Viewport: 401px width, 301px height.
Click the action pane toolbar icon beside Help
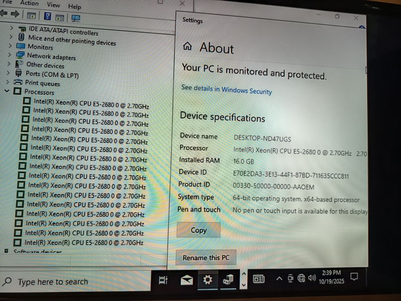pyautogui.click(x=60, y=17)
